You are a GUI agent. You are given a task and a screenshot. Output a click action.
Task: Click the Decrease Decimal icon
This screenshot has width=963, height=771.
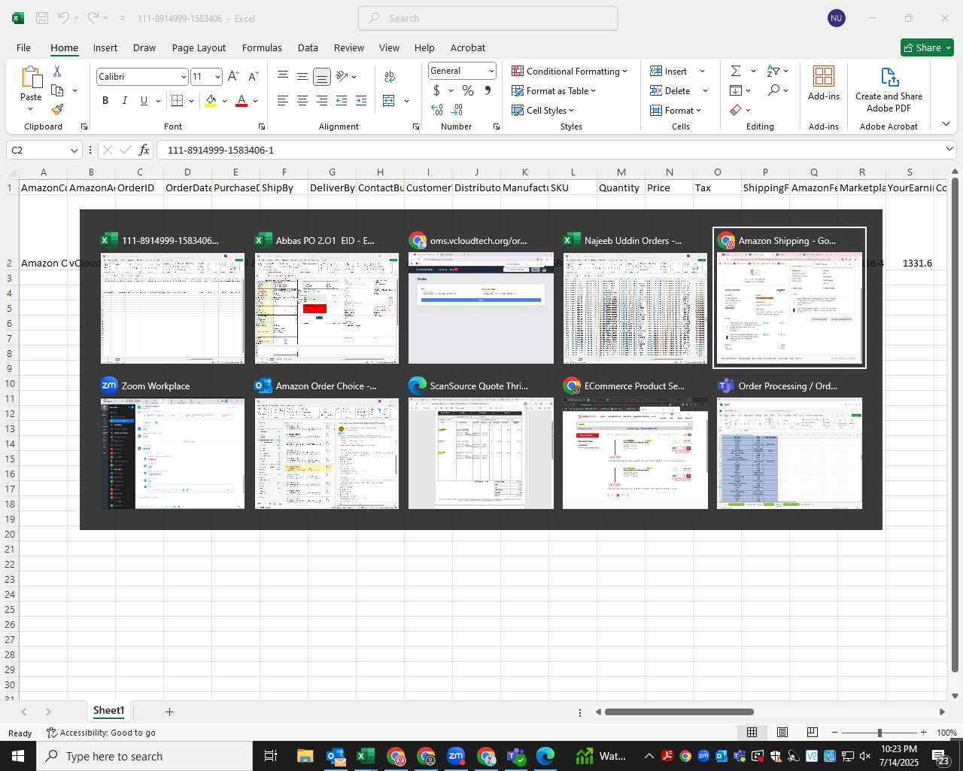[457, 110]
